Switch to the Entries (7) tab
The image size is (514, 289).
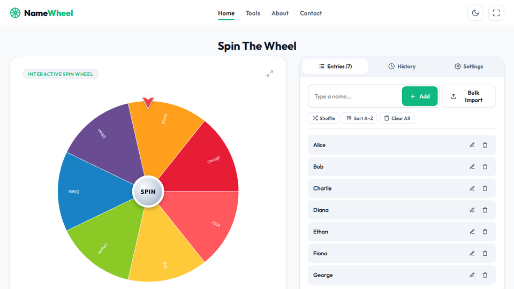tap(335, 66)
